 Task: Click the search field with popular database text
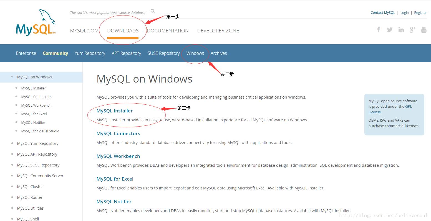coord(108,13)
